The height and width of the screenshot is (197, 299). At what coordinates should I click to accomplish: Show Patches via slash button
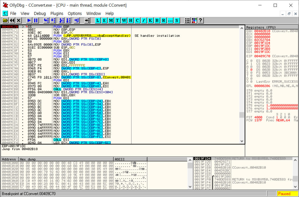point(144,20)
